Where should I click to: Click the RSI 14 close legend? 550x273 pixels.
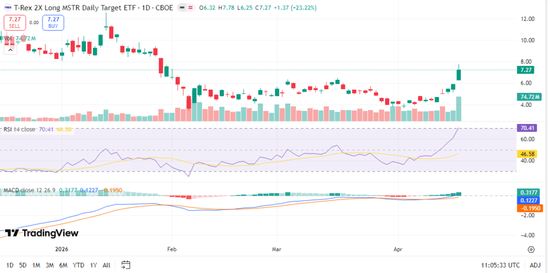20,129
